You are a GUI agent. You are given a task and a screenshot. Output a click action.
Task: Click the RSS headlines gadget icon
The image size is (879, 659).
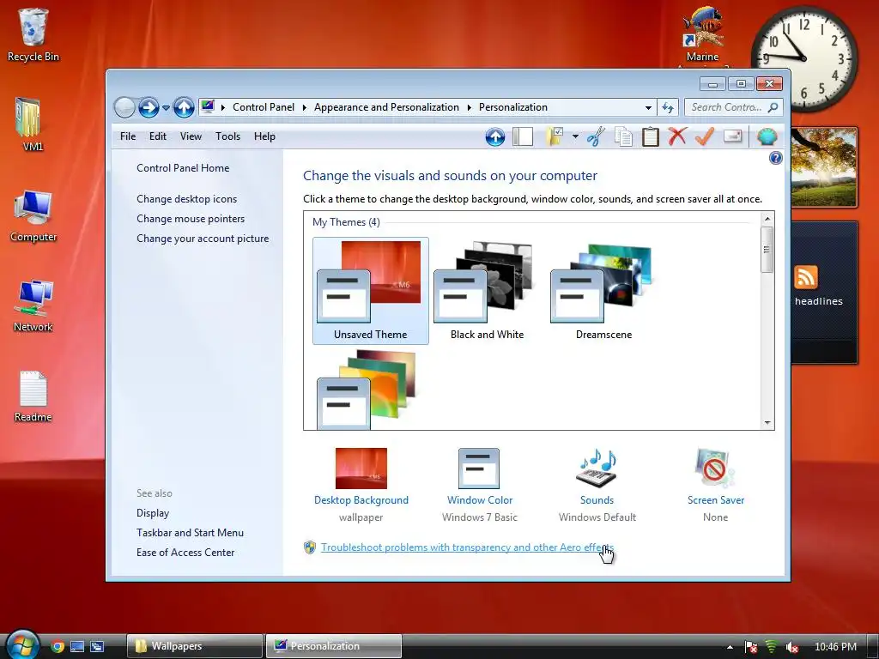coord(805,277)
